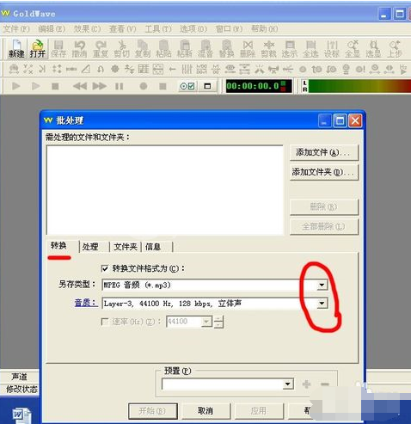Click the left-arrow effect icon in effects bar
The height and width of the screenshot is (424, 411).
[172, 69]
